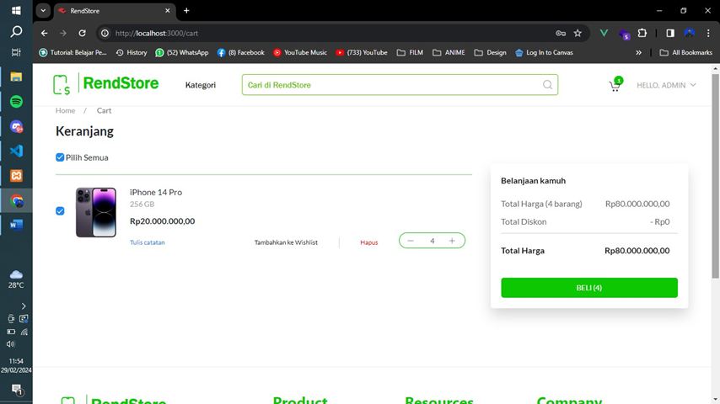Image resolution: width=720 pixels, height=404 pixels.
Task: Reload the page with refresh icon
Action: tap(82, 33)
